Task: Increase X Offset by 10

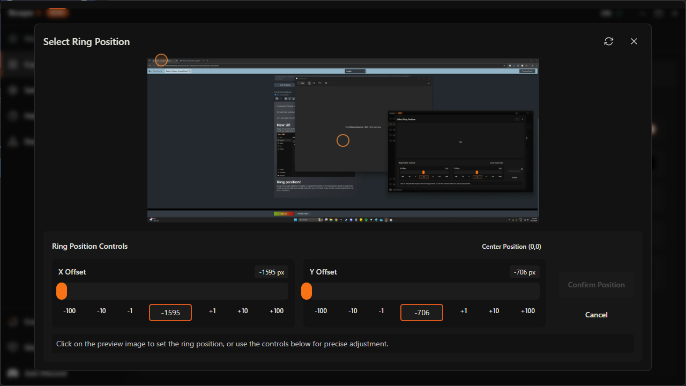Action: (x=243, y=311)
